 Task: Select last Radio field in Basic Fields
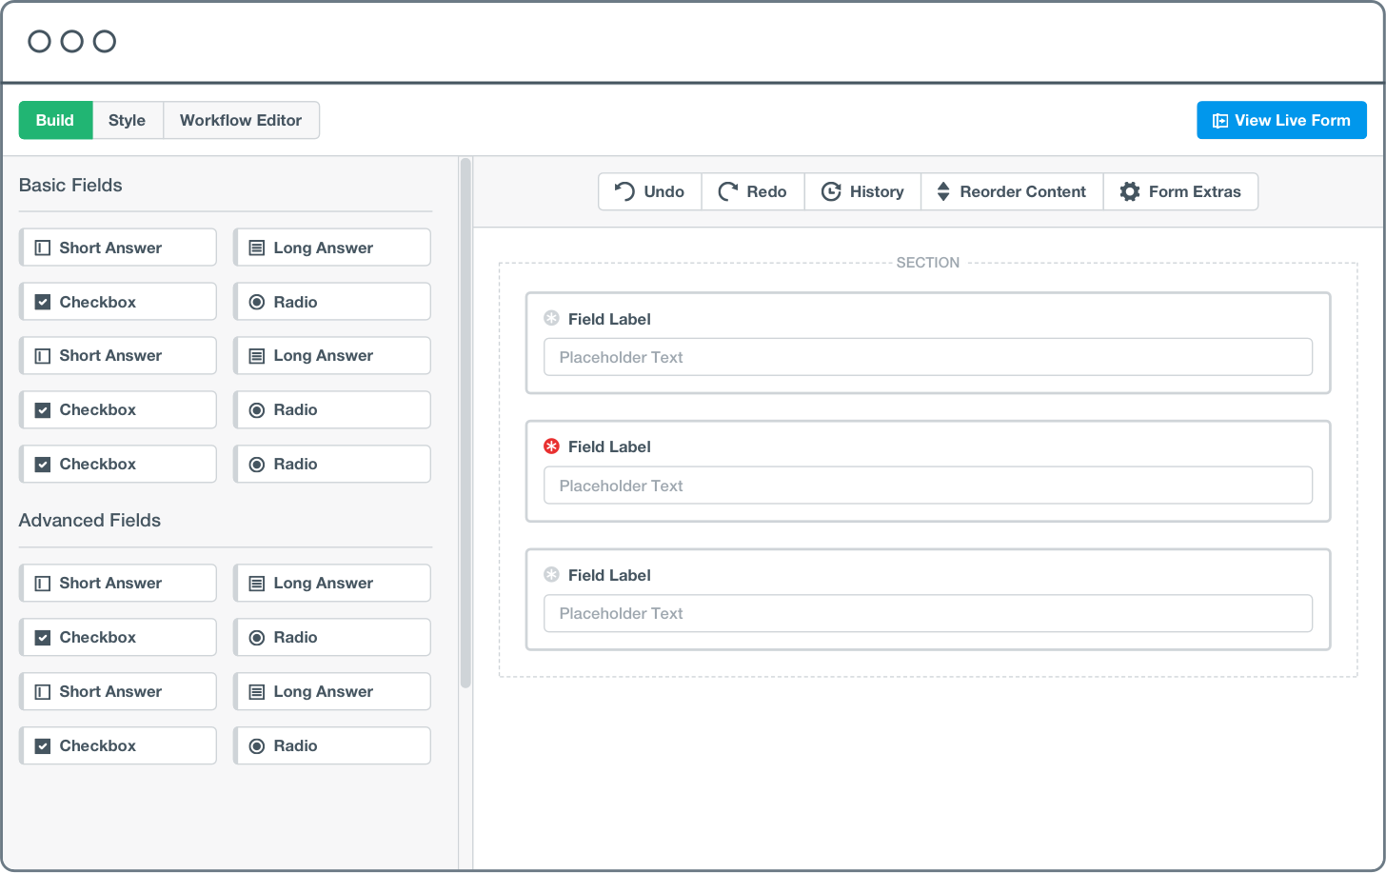pyautogui.click(x=332, y=464)
